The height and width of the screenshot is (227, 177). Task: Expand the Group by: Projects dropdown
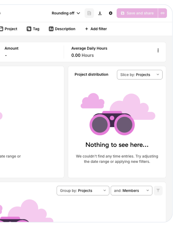pyautogui.click(x=83, y=191)
